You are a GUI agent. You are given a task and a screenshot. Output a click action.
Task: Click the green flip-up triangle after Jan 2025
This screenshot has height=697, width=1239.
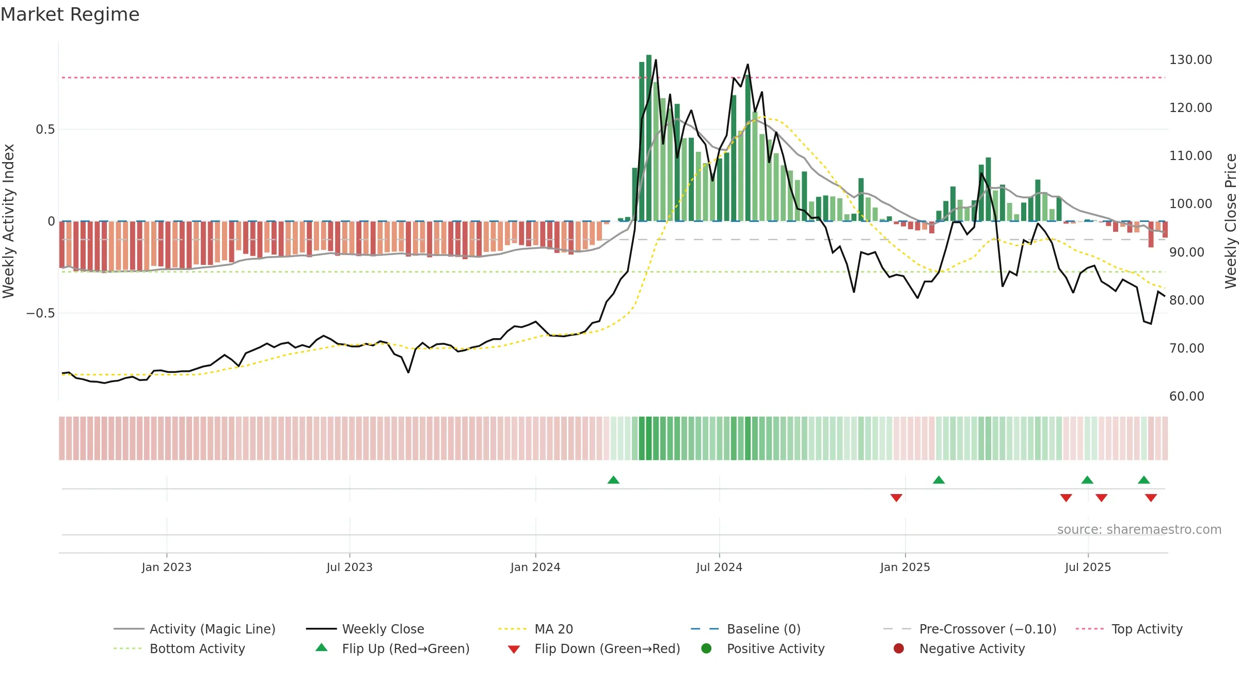939,480
